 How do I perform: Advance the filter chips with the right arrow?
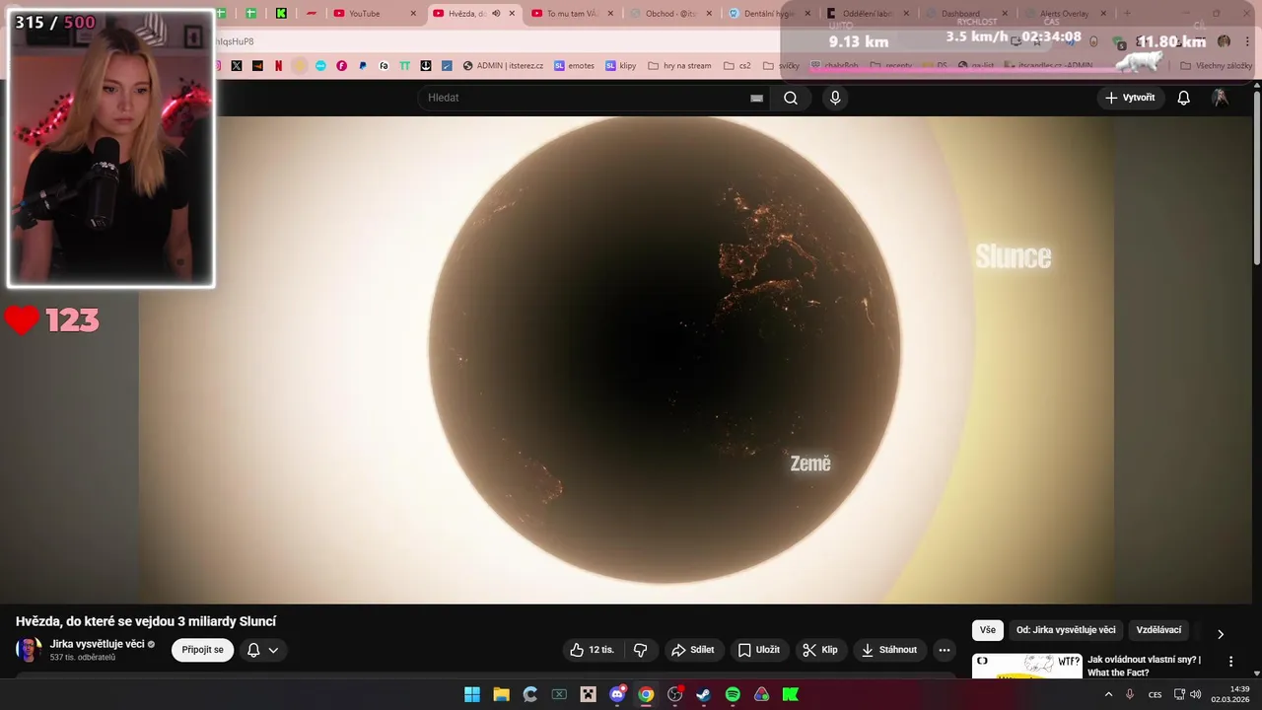coord(1220,634)
